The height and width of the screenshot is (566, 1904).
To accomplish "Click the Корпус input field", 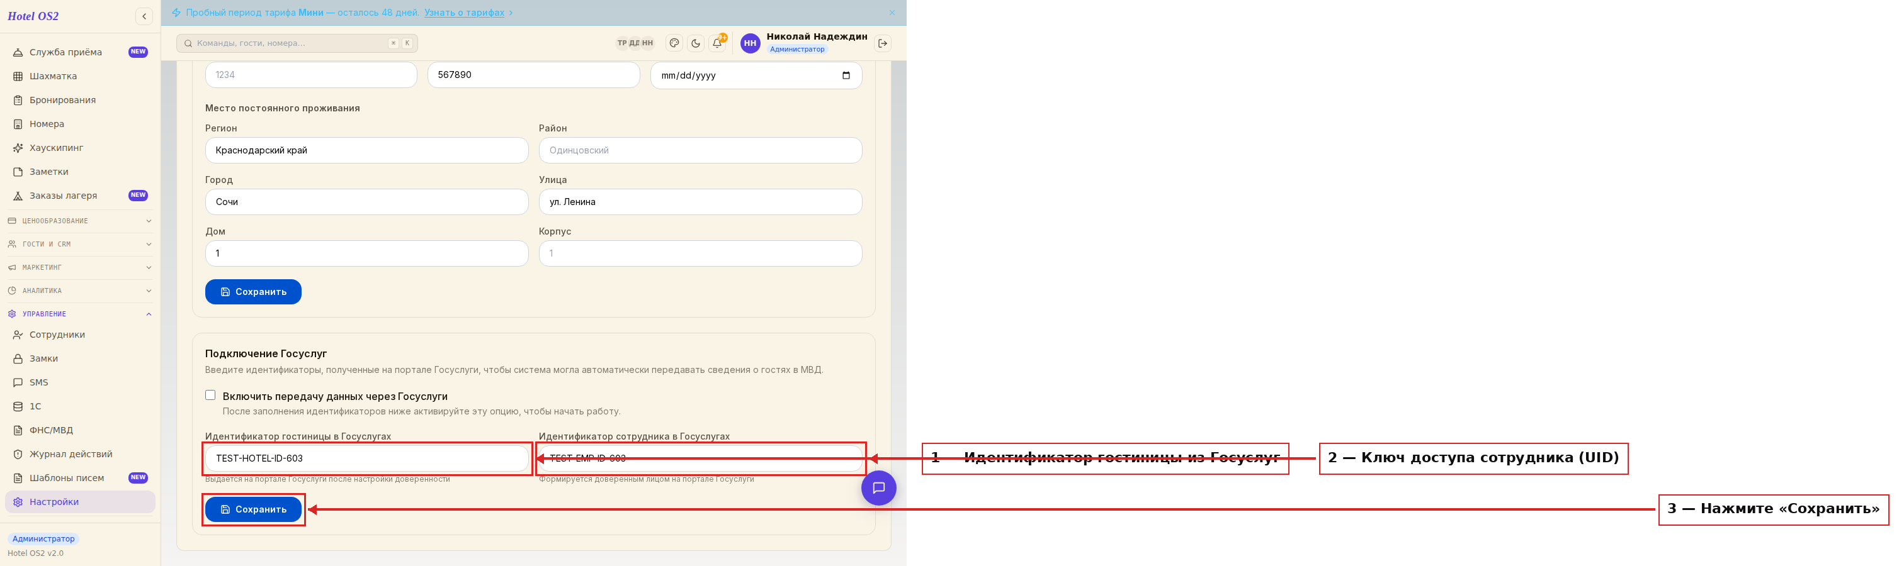I will point(701,253).
